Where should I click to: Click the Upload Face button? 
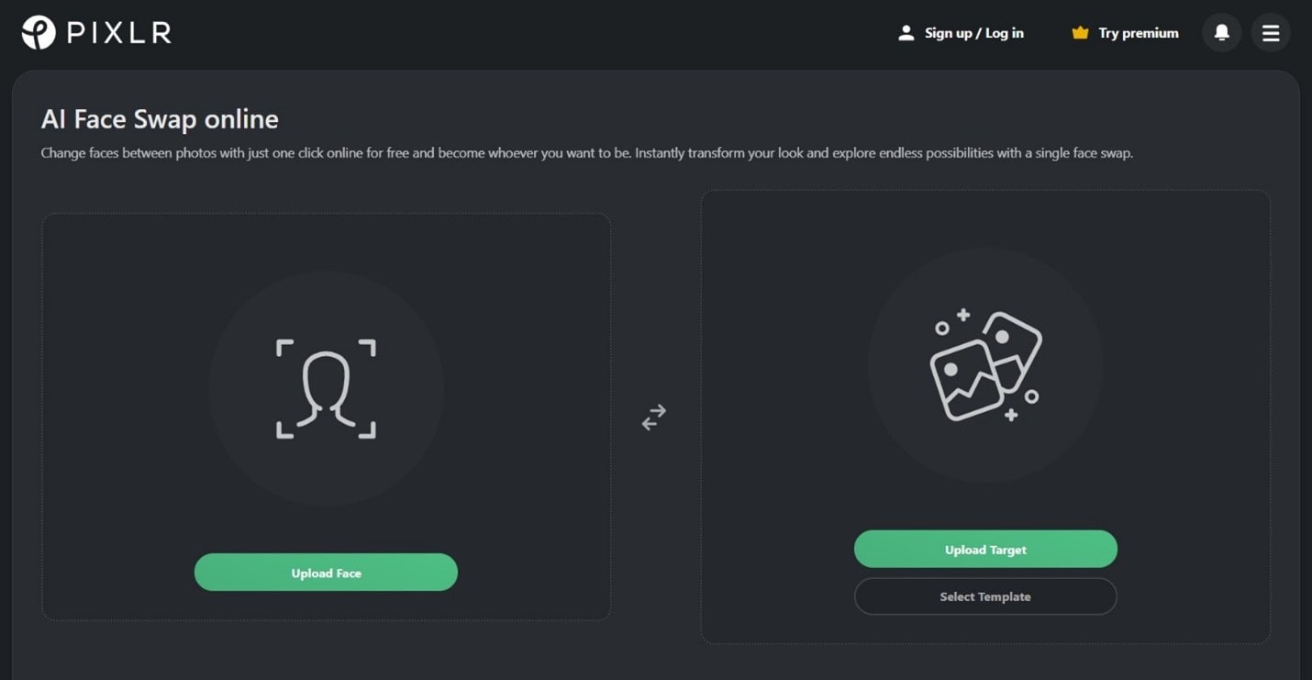tap(326, 573)
